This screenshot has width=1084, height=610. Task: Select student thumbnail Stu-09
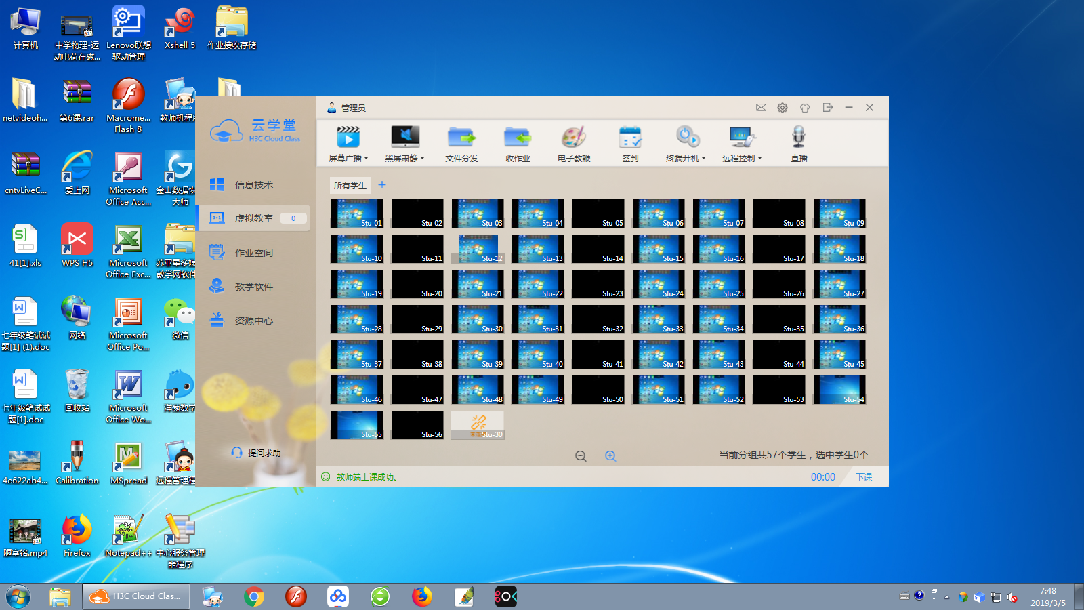pos(839,213)
